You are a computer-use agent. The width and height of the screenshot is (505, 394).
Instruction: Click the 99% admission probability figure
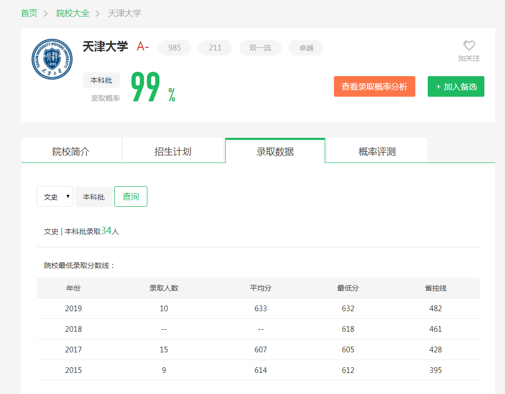[x=153, y=87]
